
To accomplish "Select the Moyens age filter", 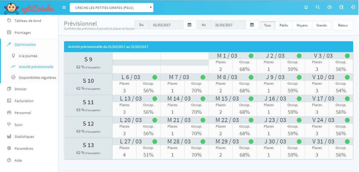I will [302, 25].
